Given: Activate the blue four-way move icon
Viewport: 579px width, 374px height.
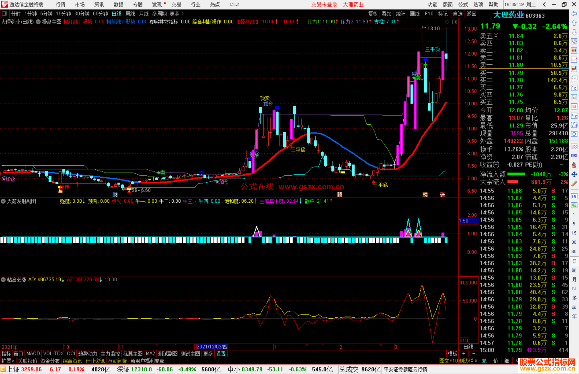Looking at the screenshot, I should point(574,175).
